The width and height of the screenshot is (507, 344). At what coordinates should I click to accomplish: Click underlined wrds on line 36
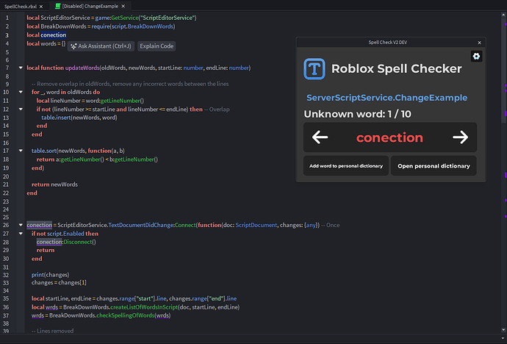(51, 307)
